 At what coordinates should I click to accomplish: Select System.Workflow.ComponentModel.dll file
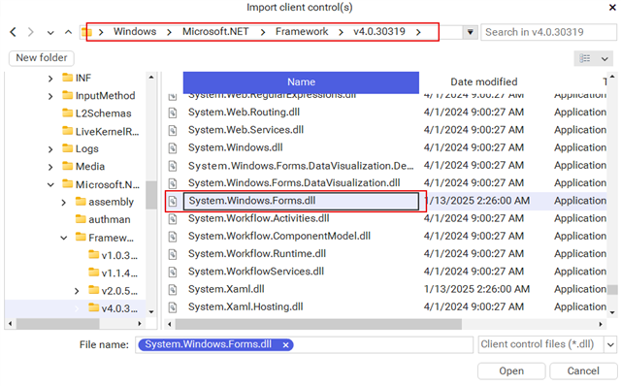point(279,236)
